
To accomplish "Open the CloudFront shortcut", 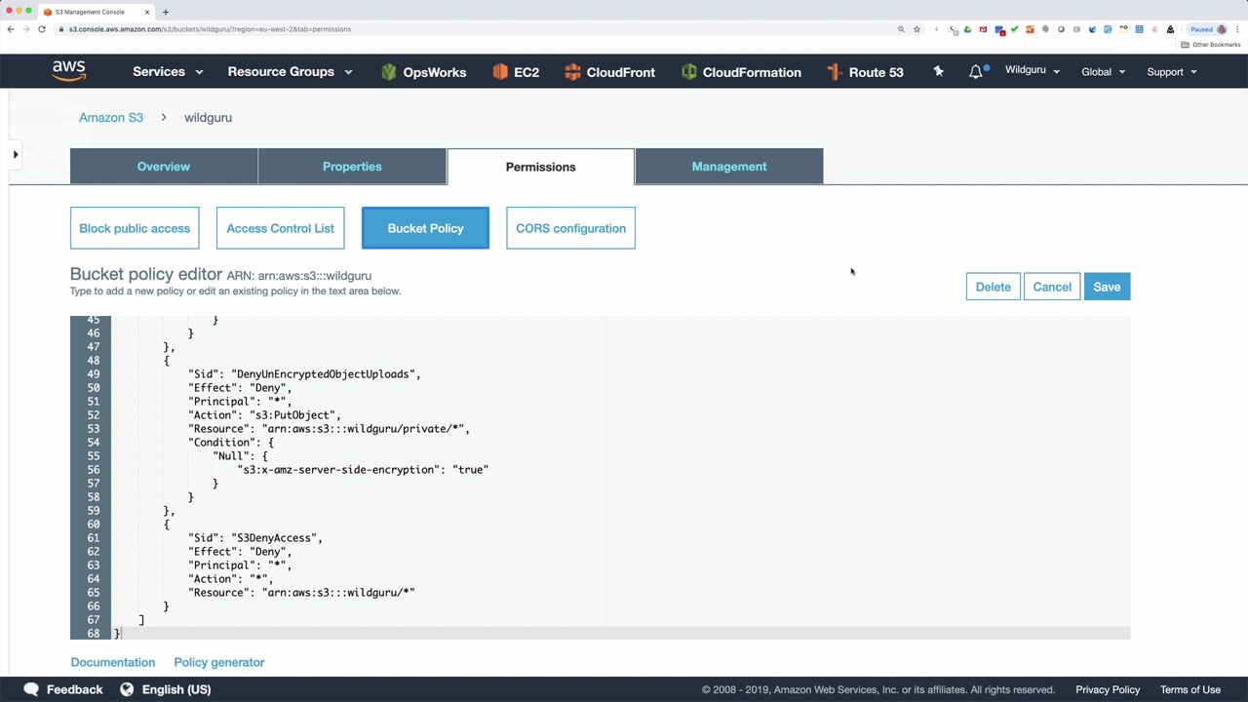I will 609,72.
